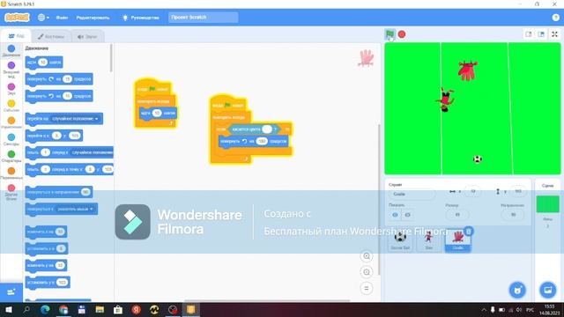Click the red glove sprite on stage
The image size is (564, 317).
[467, 70]
